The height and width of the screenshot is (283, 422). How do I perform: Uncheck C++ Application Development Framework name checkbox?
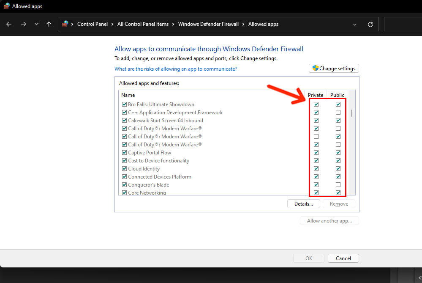pyautogui.click(x=124, y=113)
